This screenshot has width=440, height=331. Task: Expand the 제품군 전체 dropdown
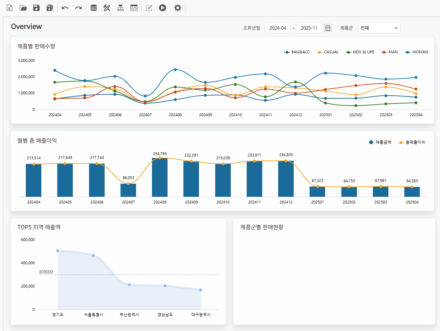pyautogui.click(x=379, y=28)
